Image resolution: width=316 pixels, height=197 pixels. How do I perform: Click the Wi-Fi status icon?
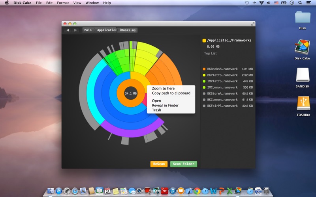(x=261, y=3)
